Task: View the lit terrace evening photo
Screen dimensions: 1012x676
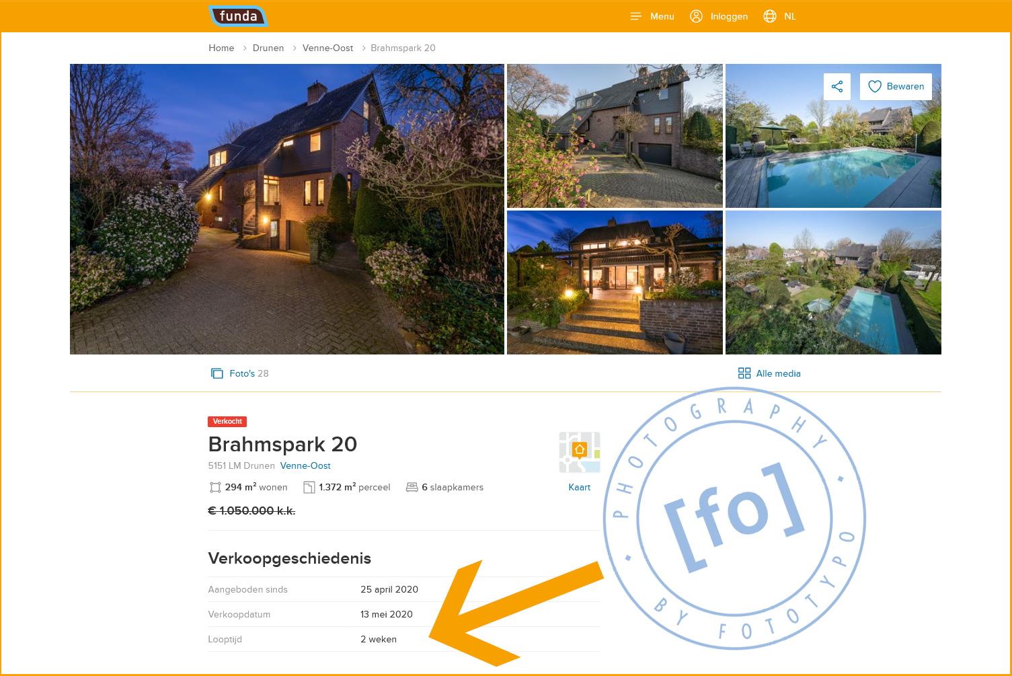Action: tap(615, 283)
